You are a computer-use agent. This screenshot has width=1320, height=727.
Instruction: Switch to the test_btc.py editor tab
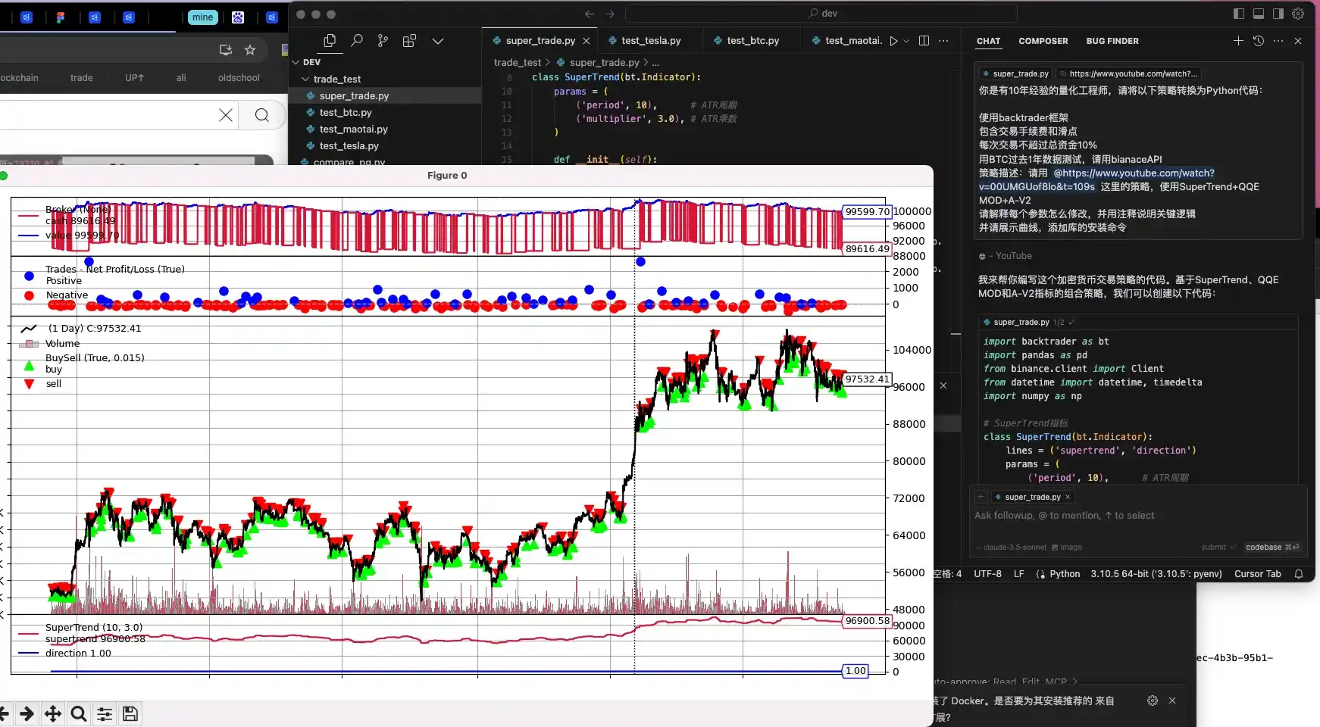tap(752, 41)
